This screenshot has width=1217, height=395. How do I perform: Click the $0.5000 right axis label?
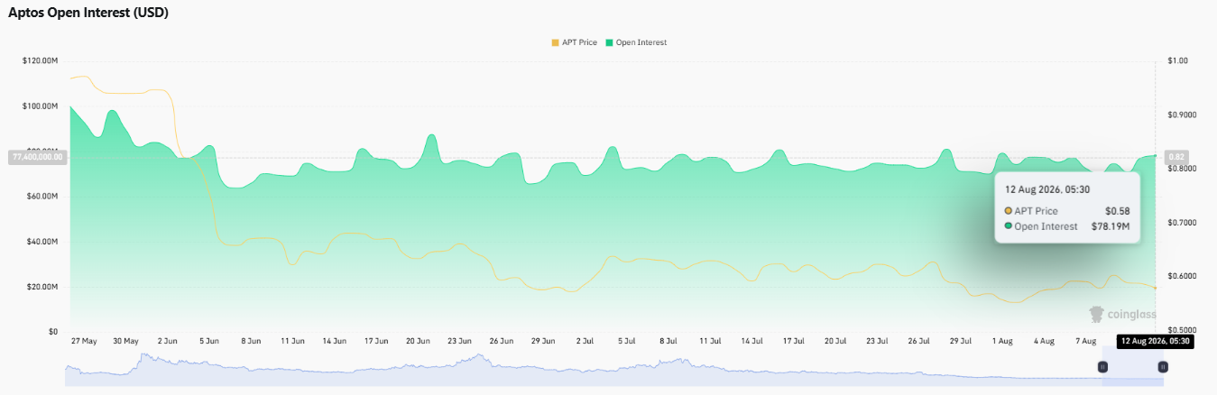point(1181,332)
